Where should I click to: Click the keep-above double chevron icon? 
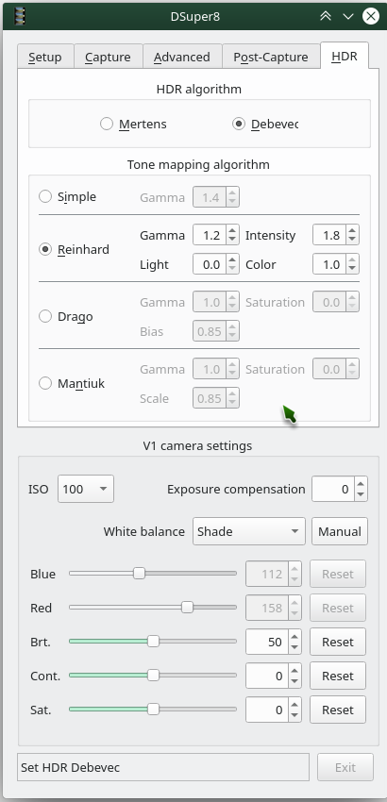326,16
